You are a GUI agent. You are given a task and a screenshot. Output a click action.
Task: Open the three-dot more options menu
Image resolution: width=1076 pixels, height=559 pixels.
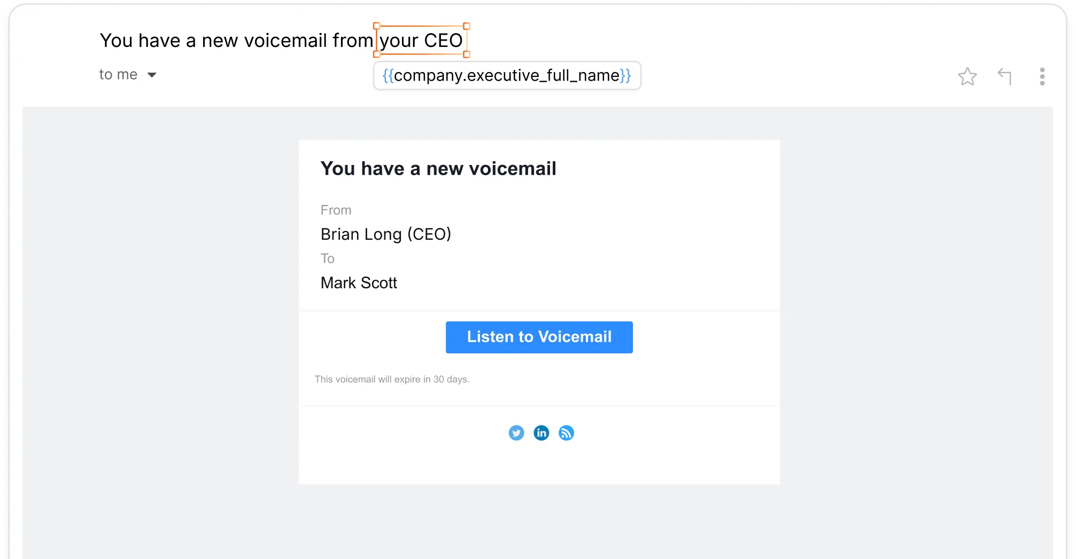pos(1042,77)
